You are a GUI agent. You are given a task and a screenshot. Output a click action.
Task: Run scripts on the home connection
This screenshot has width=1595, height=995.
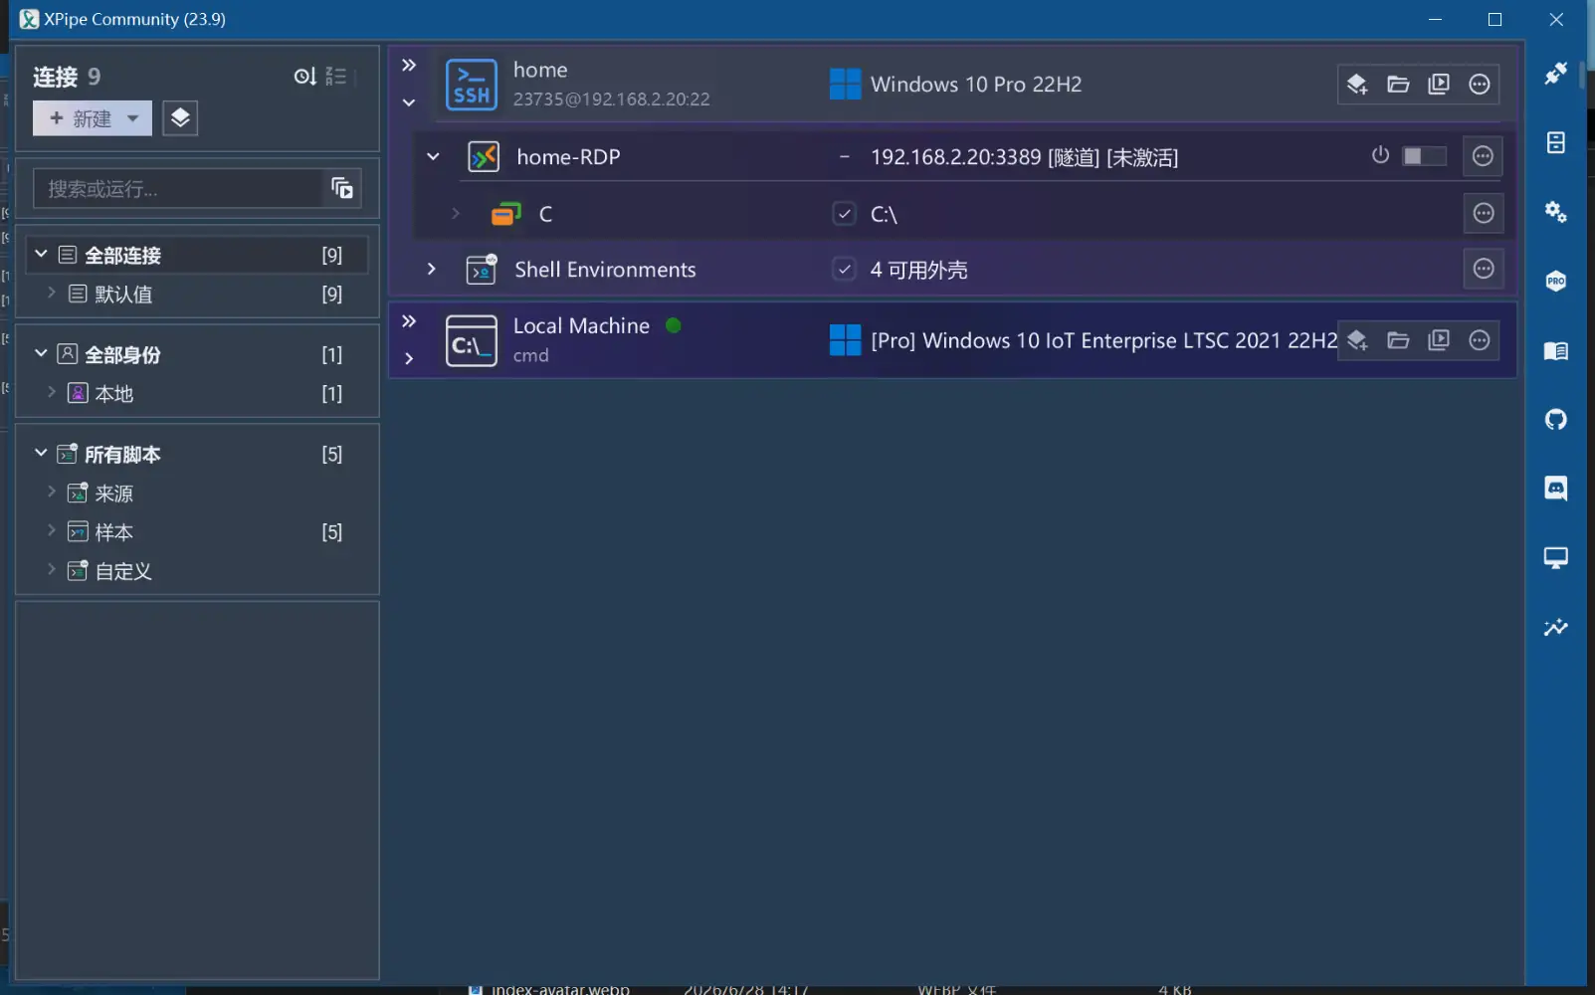click(1439, 85)
